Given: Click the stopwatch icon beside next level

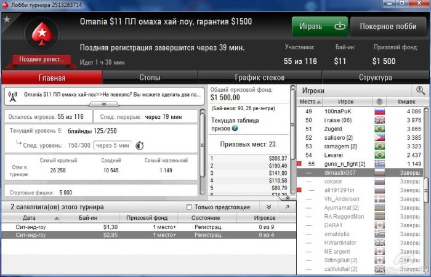Looking at the screenshot, I should tap(140, 145).
